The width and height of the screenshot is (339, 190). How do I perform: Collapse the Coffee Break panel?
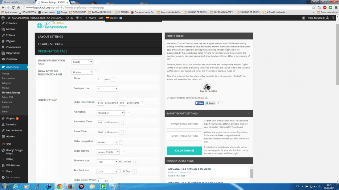249,36
